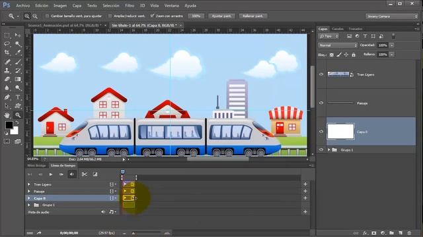This screenshot has height=237, width=423.
Task: Click the fx layer style icon
Action: coord(365,233)
